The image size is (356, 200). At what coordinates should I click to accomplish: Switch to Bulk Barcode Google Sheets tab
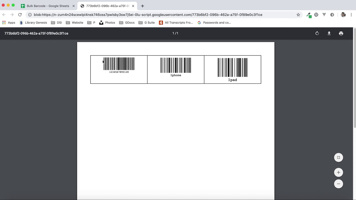click(x=48, y=6)
